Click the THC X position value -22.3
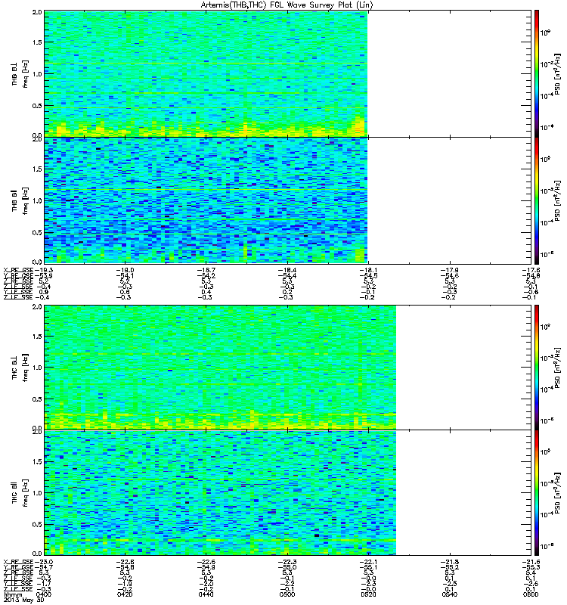This screenshot has width=567, height=605. [x=288, y=562]
